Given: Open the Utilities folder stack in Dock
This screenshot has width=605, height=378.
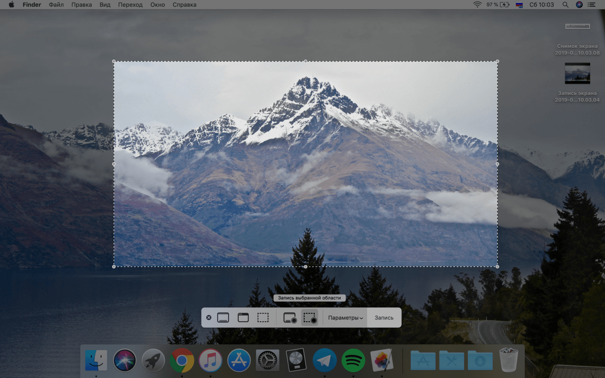Looking at the screenshot, I should click(452, 360).
